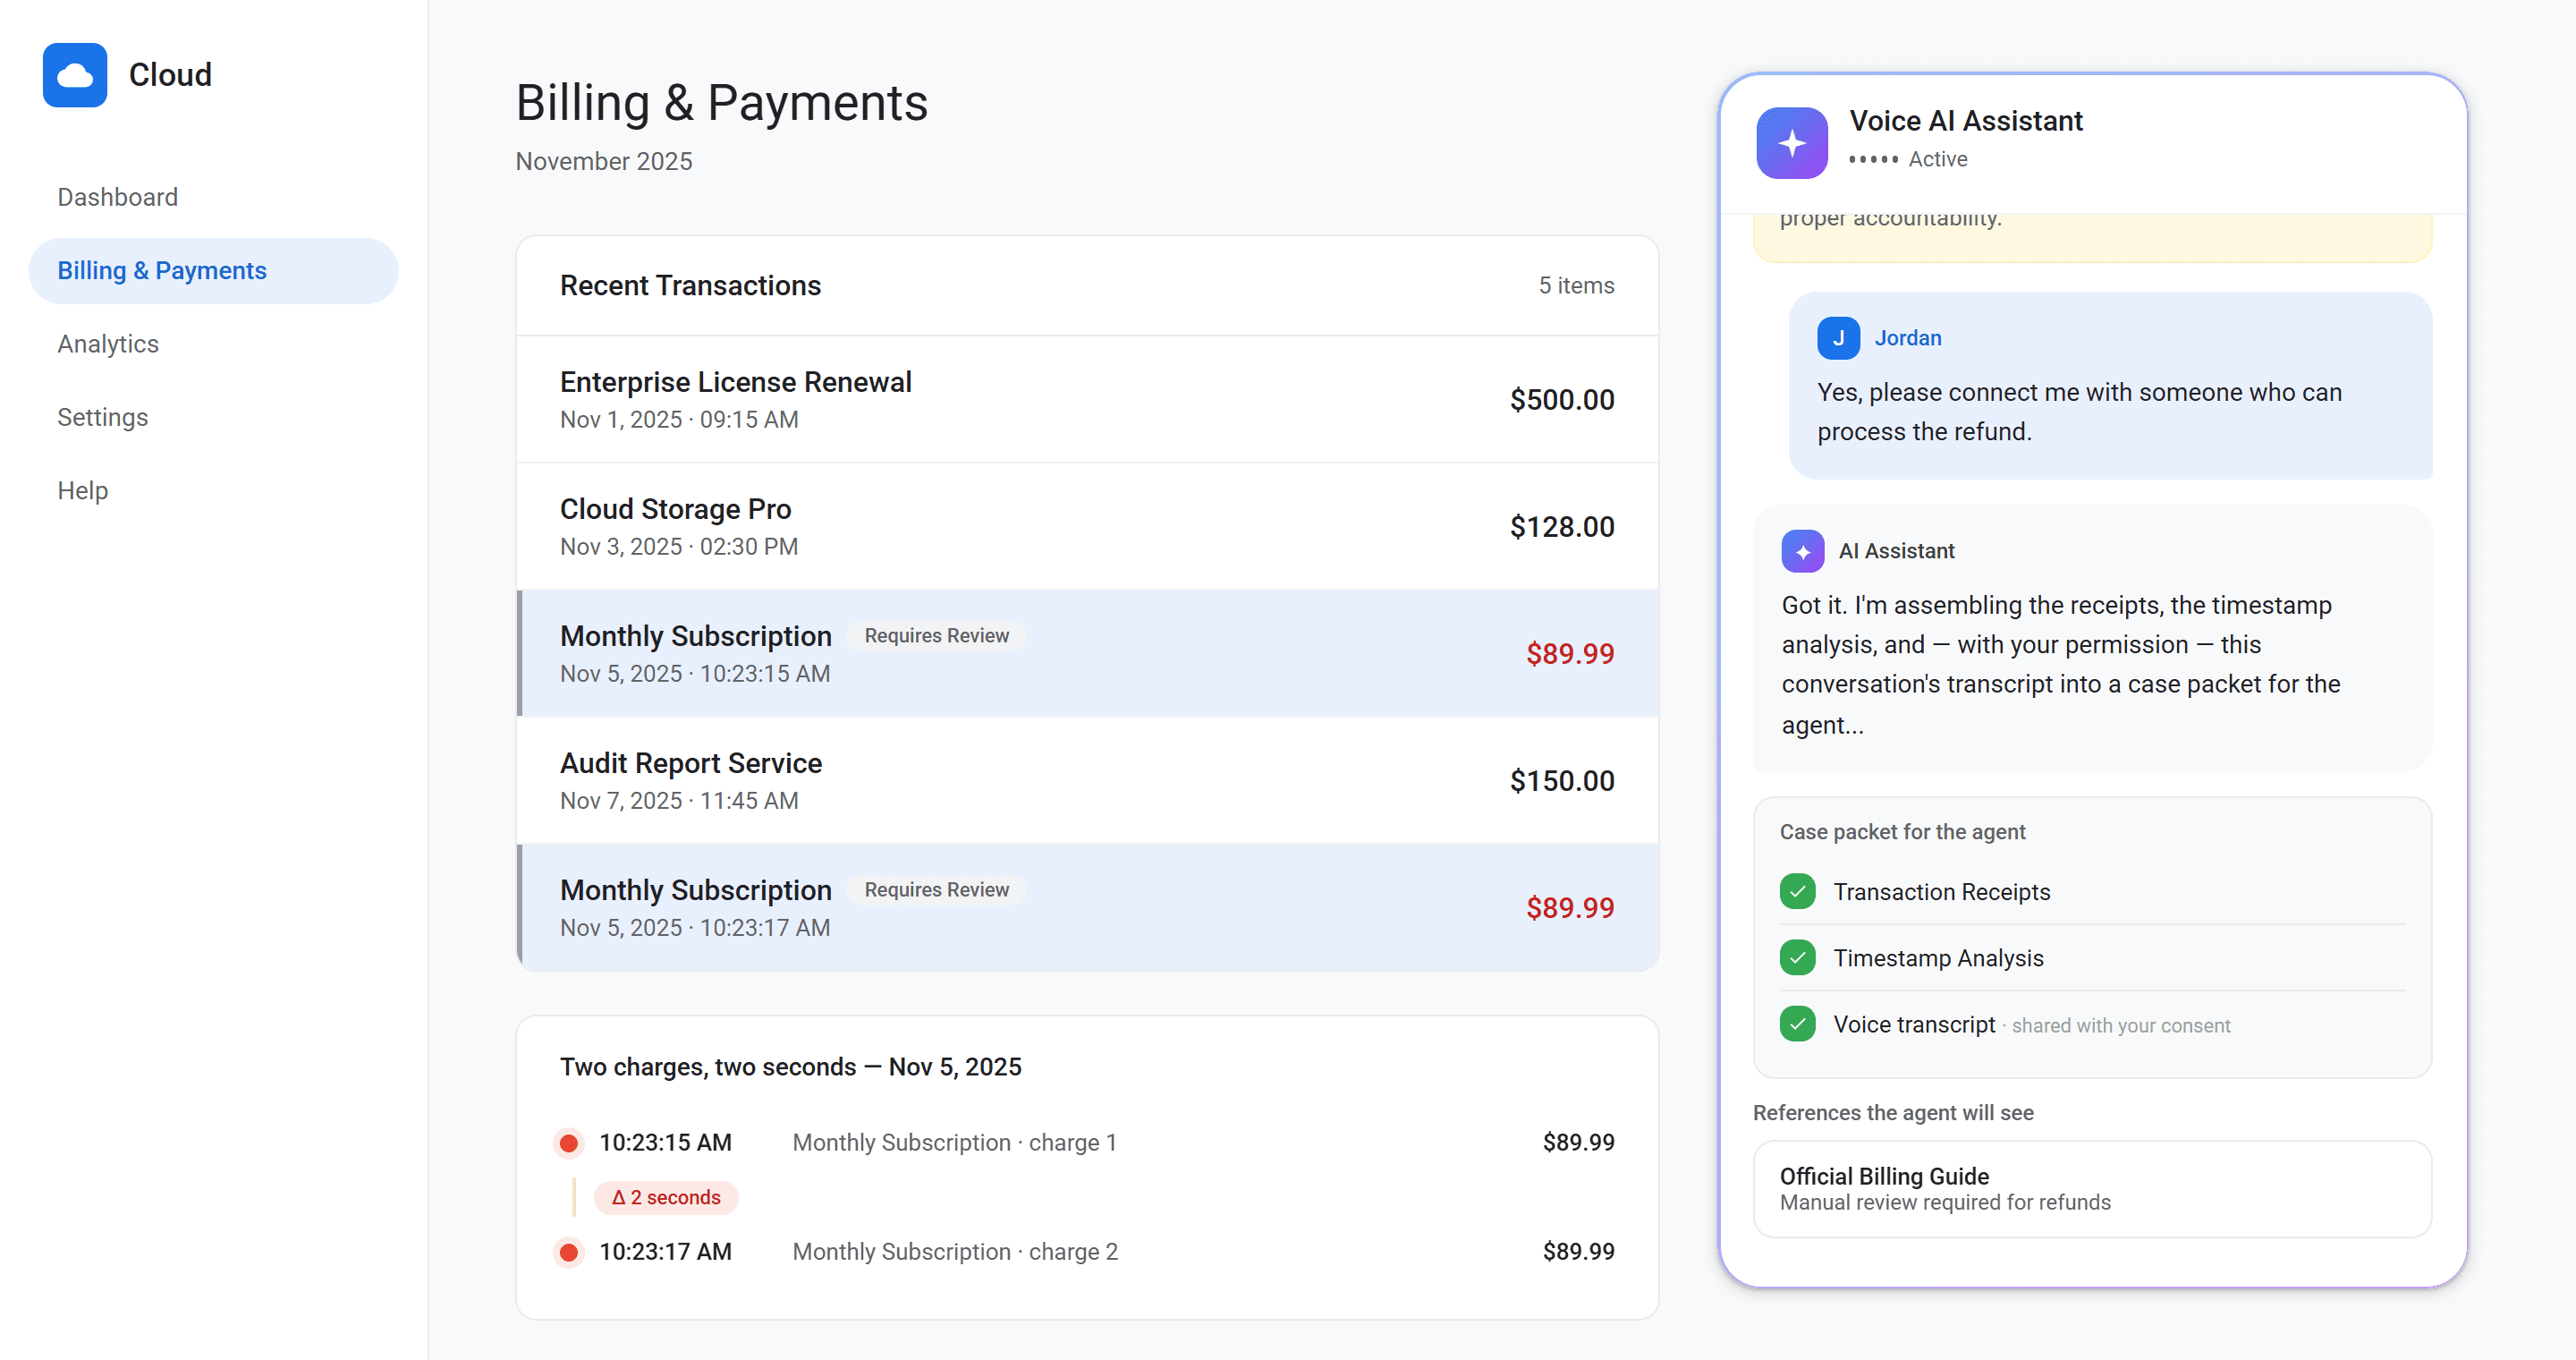2576x1360 pixels.
Task: Click the red dot for 10:23:15 AM charge
Action: click(569, 1143)
